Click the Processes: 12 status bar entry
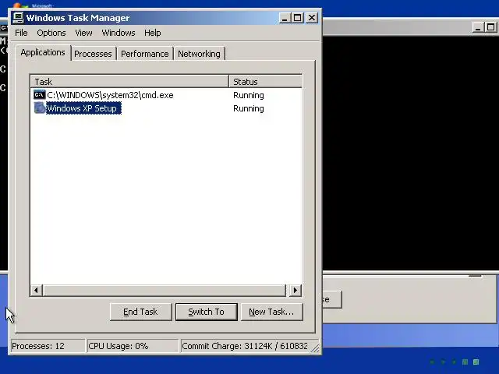The image size is (499, 374). tap(48, 346)
